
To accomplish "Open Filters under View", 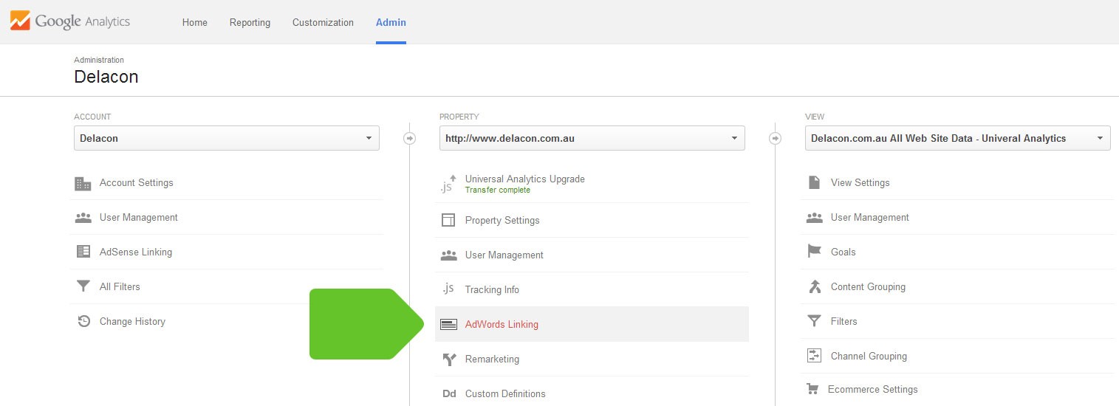I will click(844, 321).
